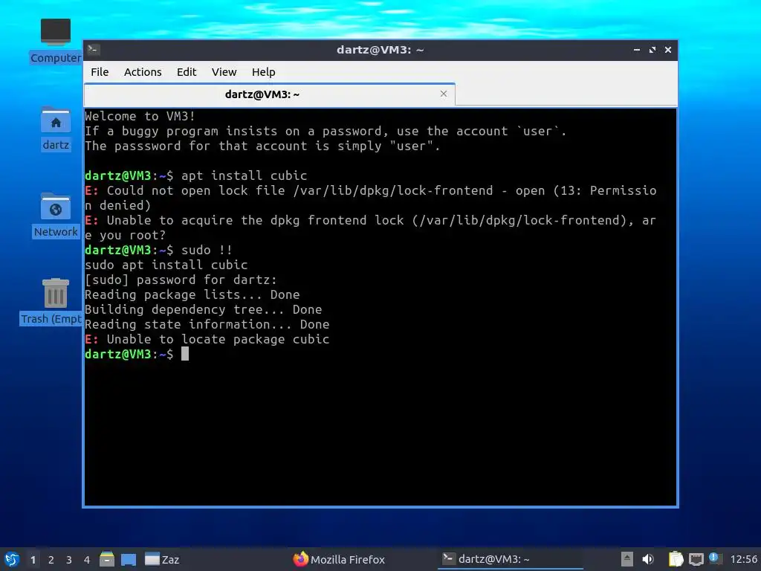Open the dartz home folder icon

55,129
